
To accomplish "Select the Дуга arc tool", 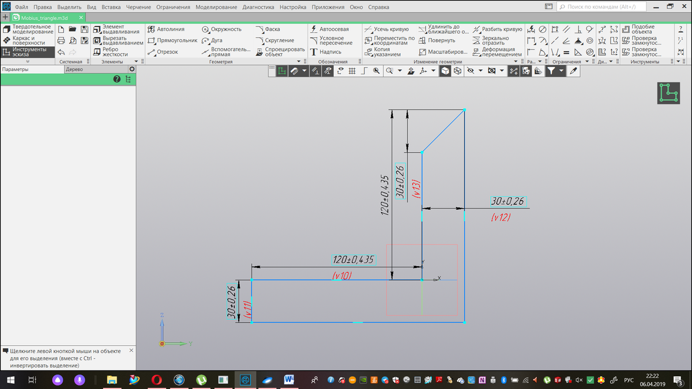I will (x=212, y=40).
